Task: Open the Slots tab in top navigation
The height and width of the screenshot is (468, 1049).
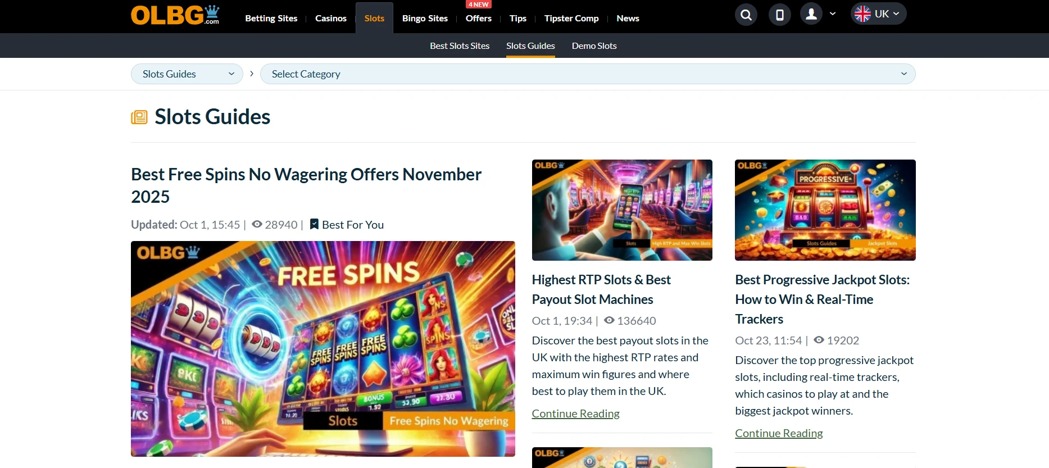Action: pyautogui.click(x=374, y=18)
